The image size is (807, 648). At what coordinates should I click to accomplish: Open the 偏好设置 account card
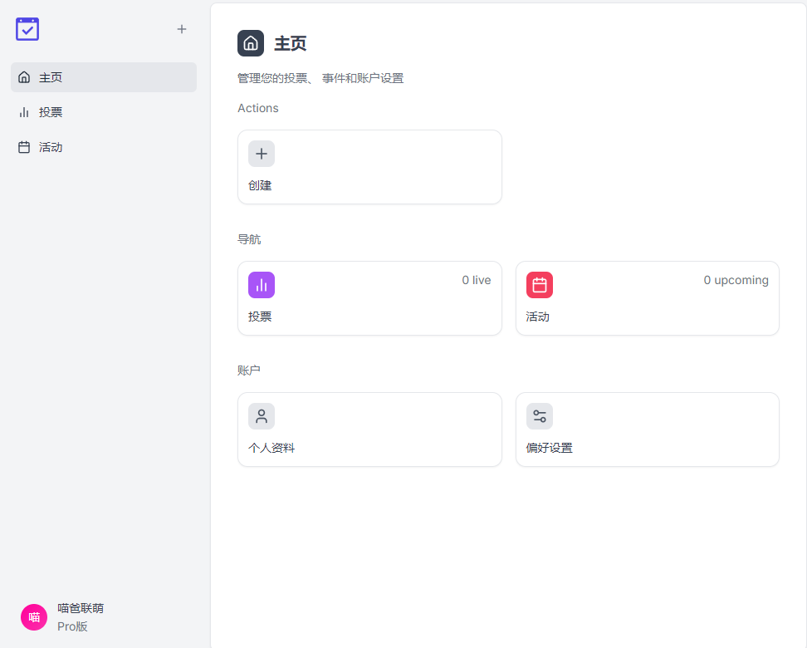648,430
